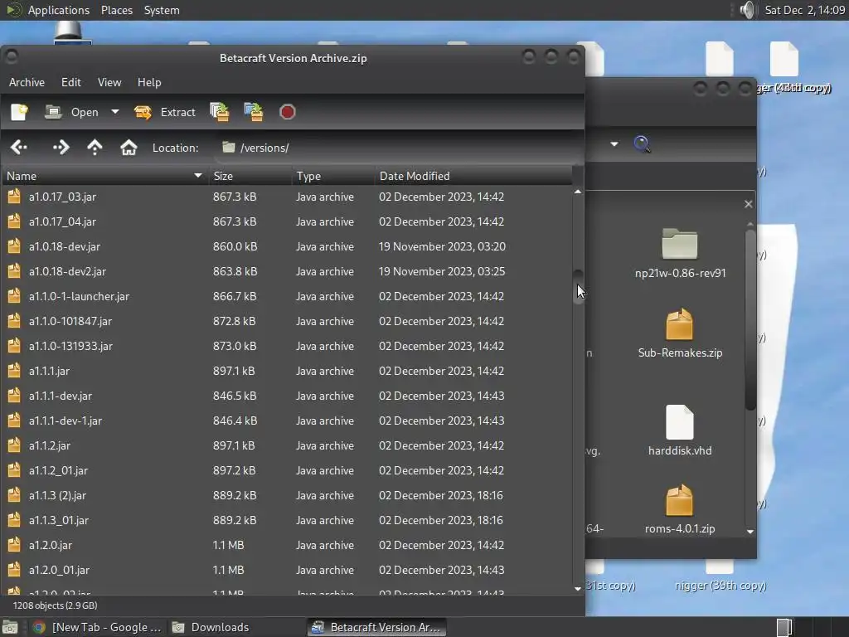Close the side pane with X in Downloads window
This screenshot has width=849, height=637.
coord(749,204)
